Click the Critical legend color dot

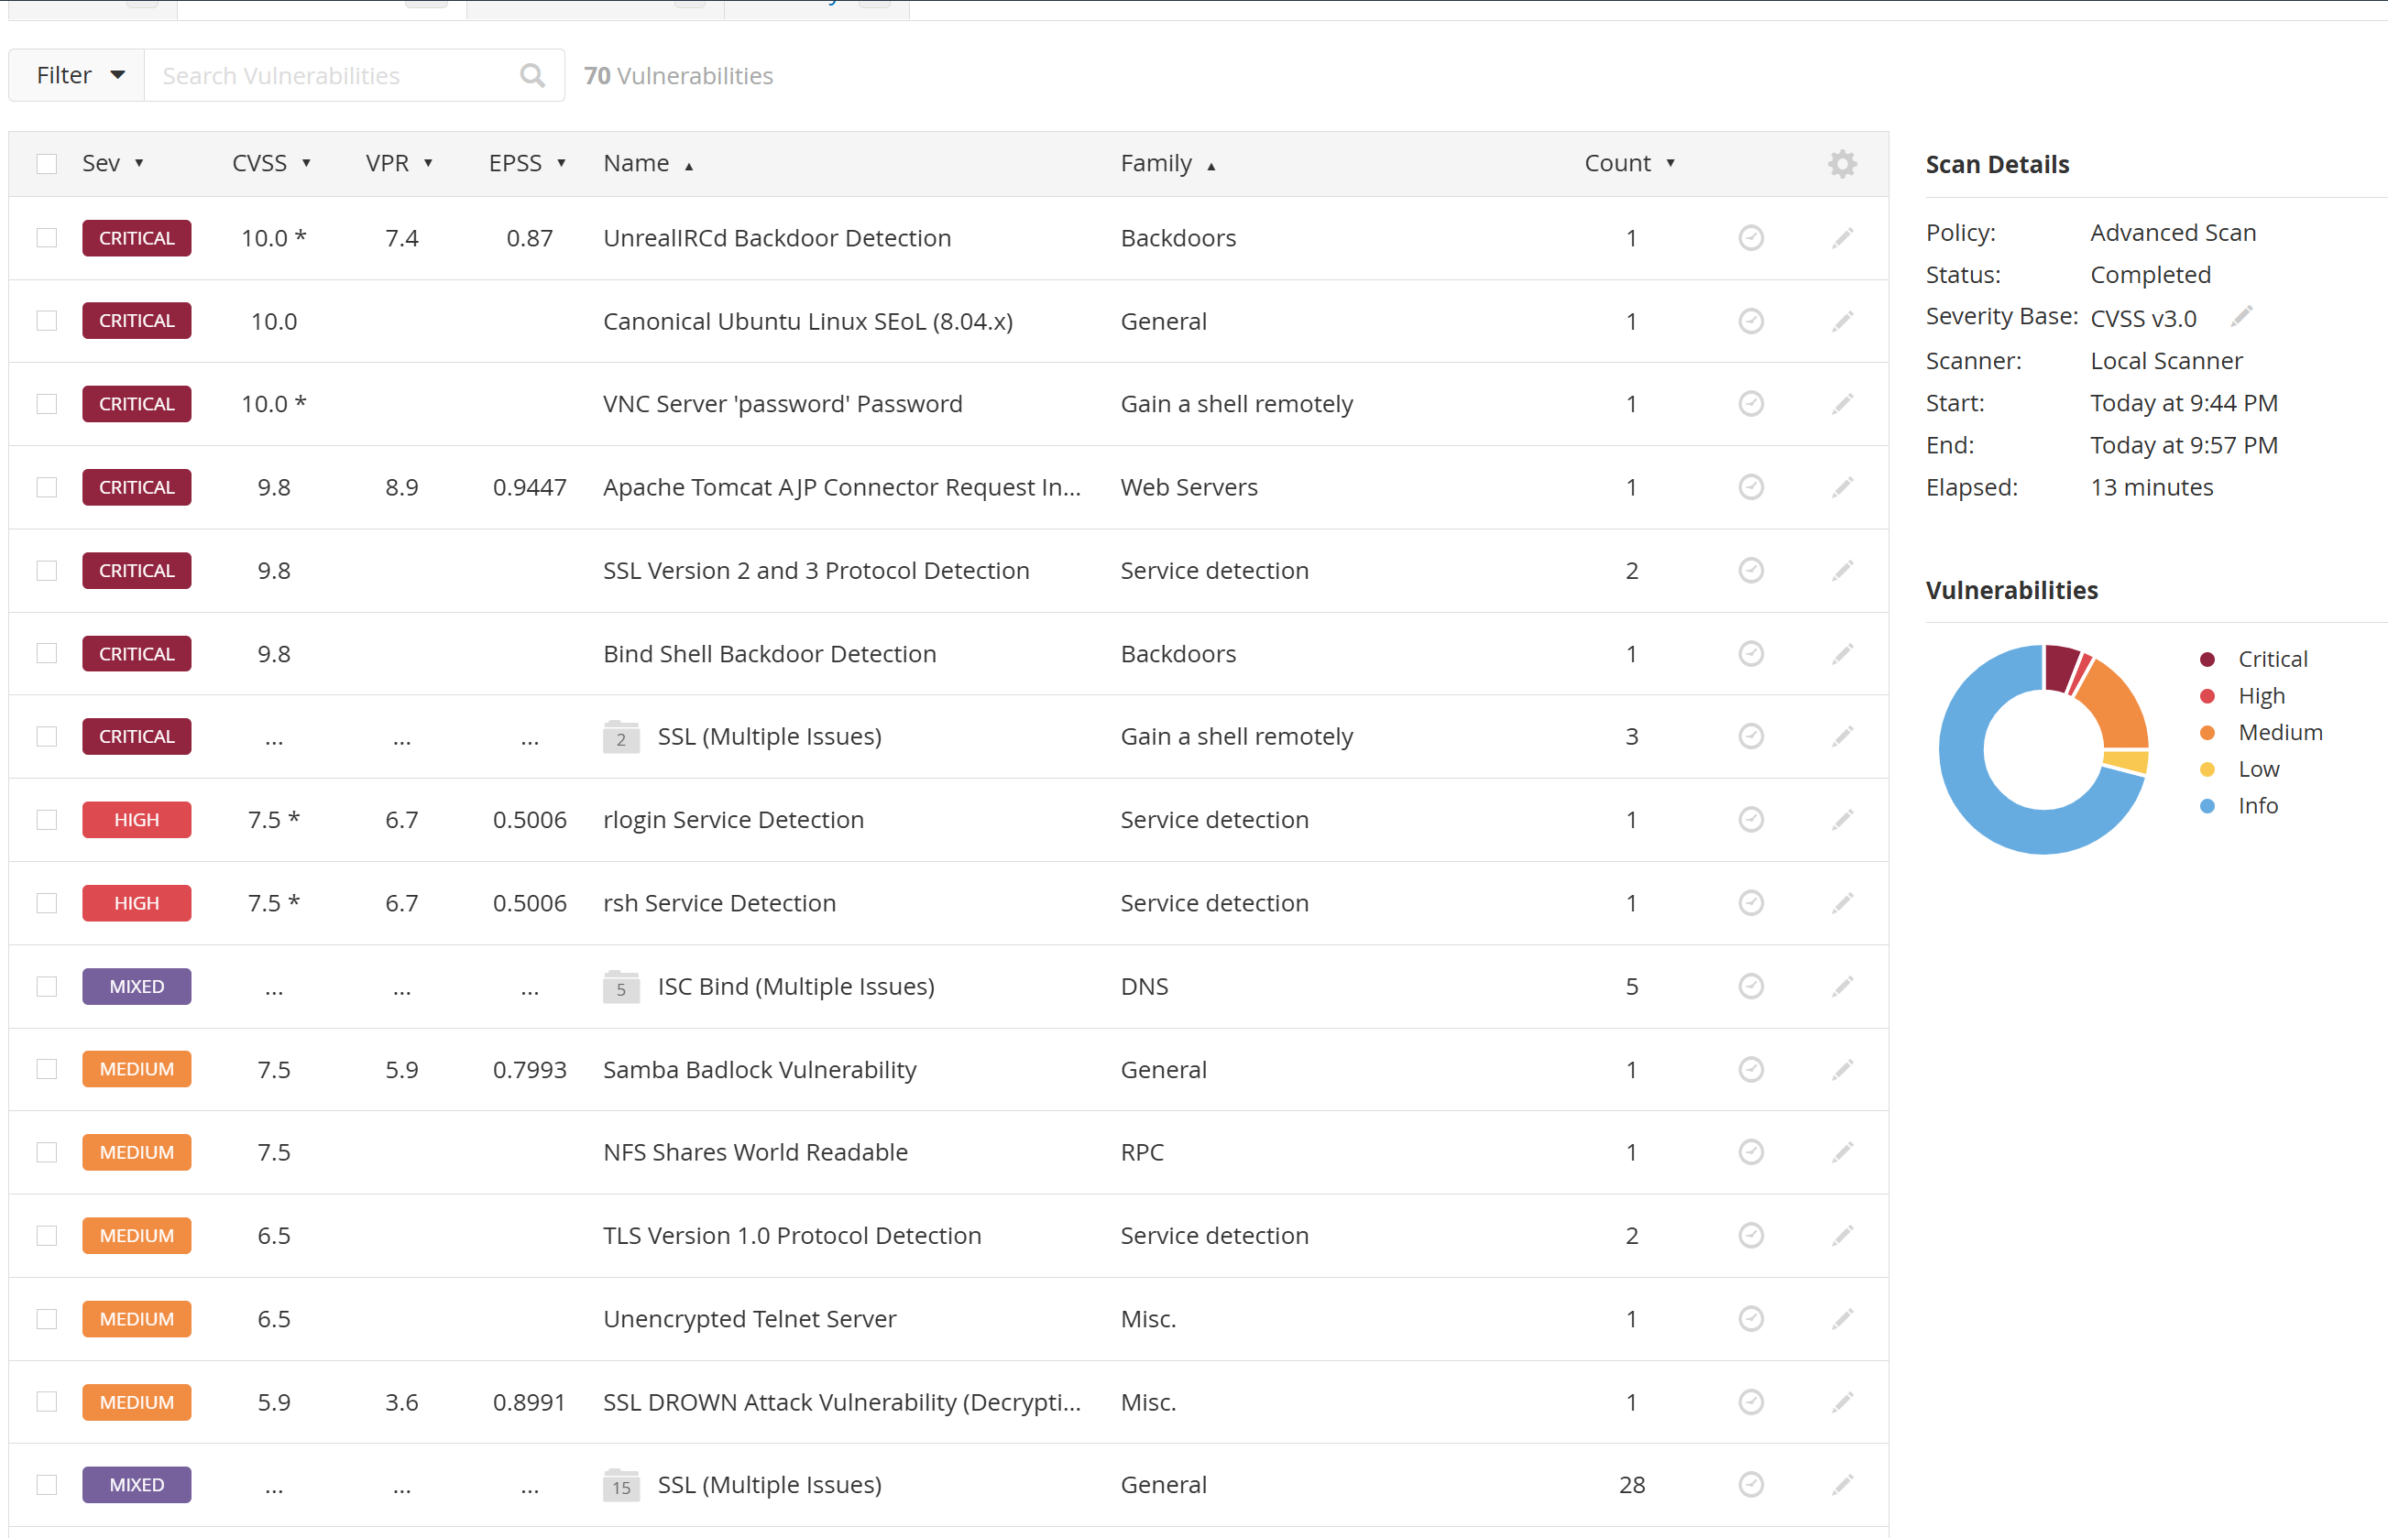[x=2207, y=660]
